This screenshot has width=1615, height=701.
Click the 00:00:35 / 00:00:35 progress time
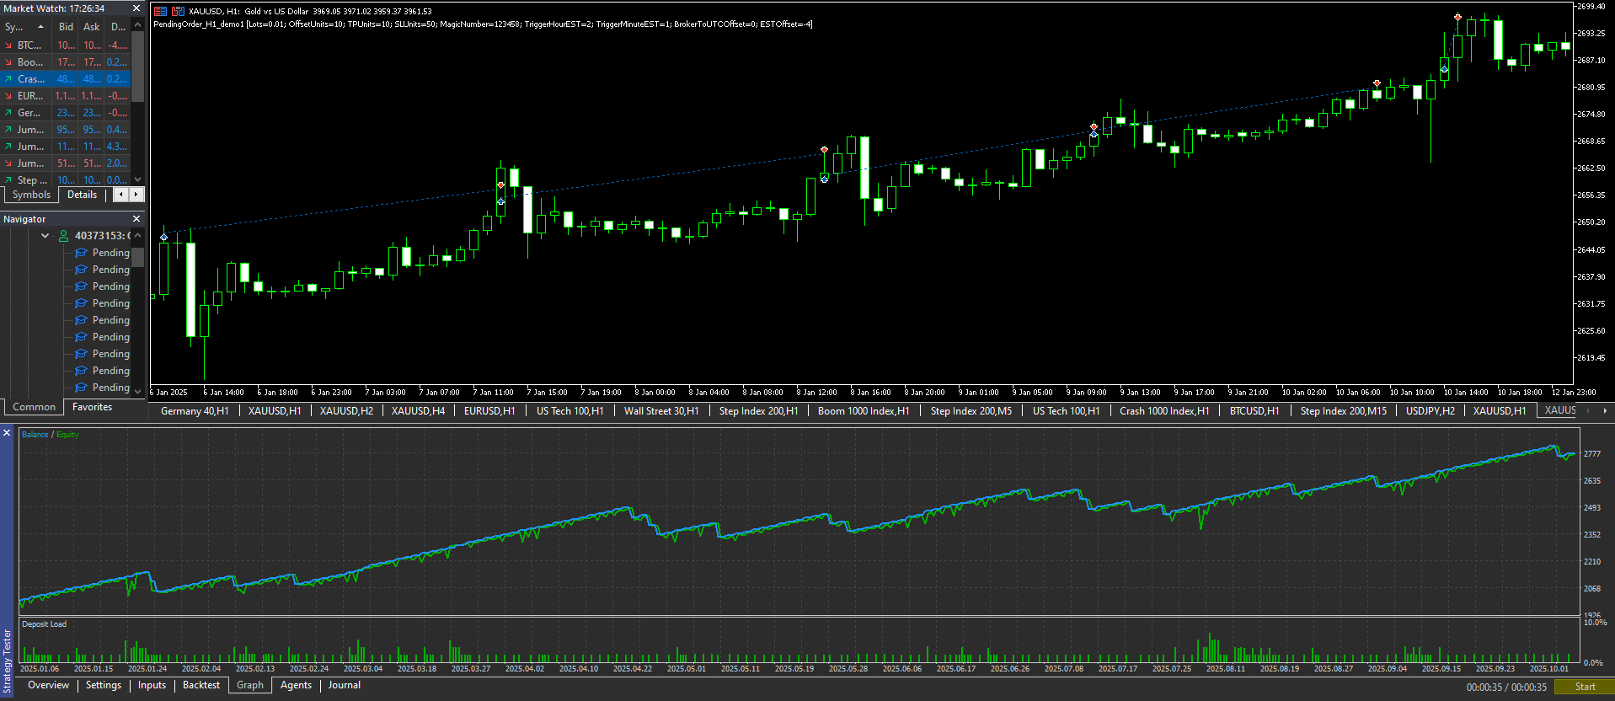pyautogui.click(x=1506, y=688)
